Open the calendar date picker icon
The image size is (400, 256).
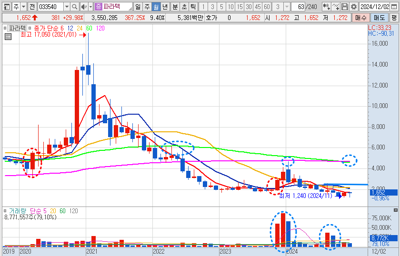click(394, 7)
